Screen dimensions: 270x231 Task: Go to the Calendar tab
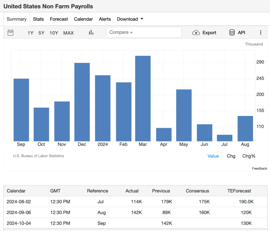click(83, 19)
